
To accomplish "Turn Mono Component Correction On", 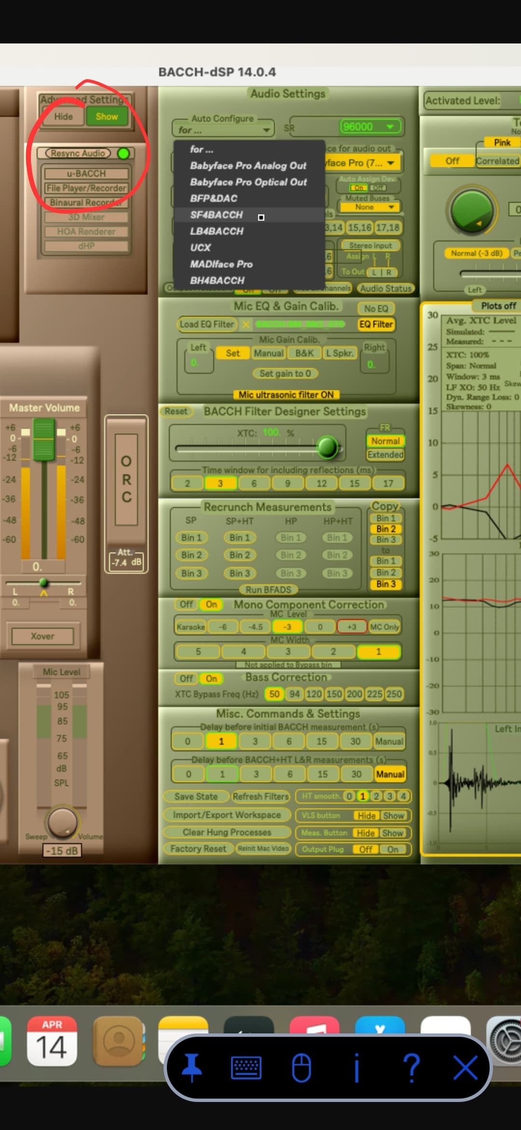I will 211,604.
